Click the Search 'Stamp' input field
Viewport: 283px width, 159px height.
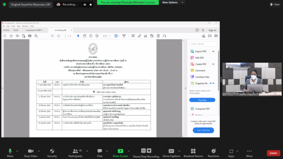tap(203, 44)
